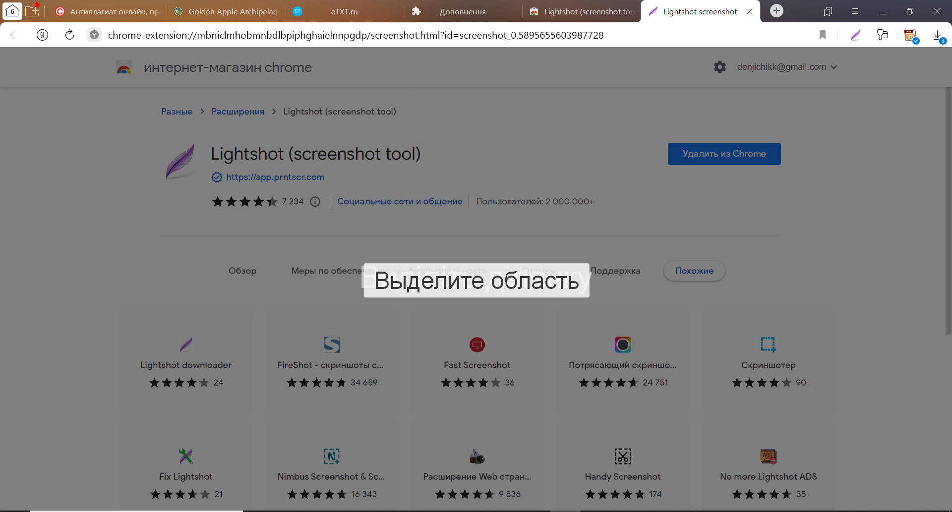Switch to the Lightshot (screenshot tool) store tab
The width and height of the screenshot is (952, 512).
coord(582,11)
